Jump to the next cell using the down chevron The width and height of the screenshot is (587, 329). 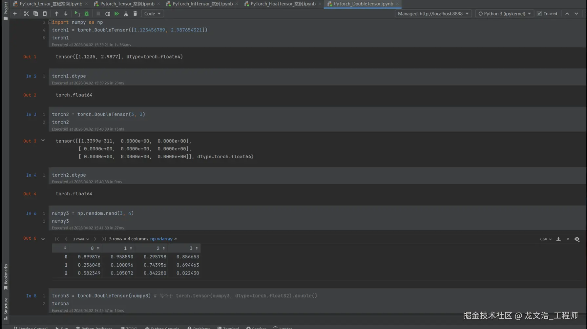(x=576, y=13)
